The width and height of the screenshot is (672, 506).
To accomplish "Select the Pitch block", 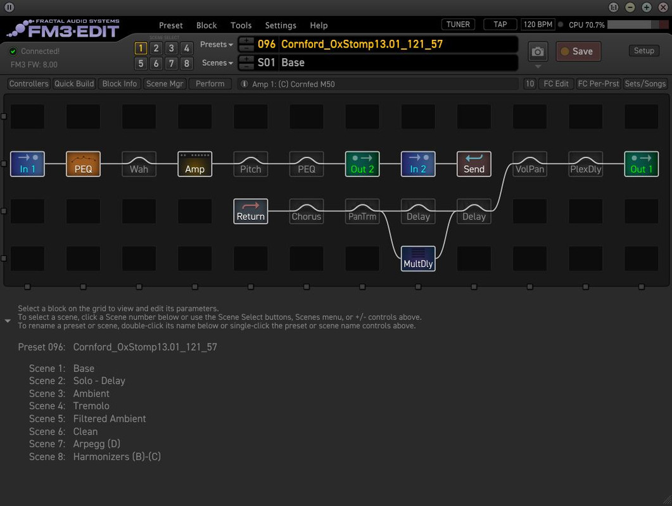I will click(251, 164).
